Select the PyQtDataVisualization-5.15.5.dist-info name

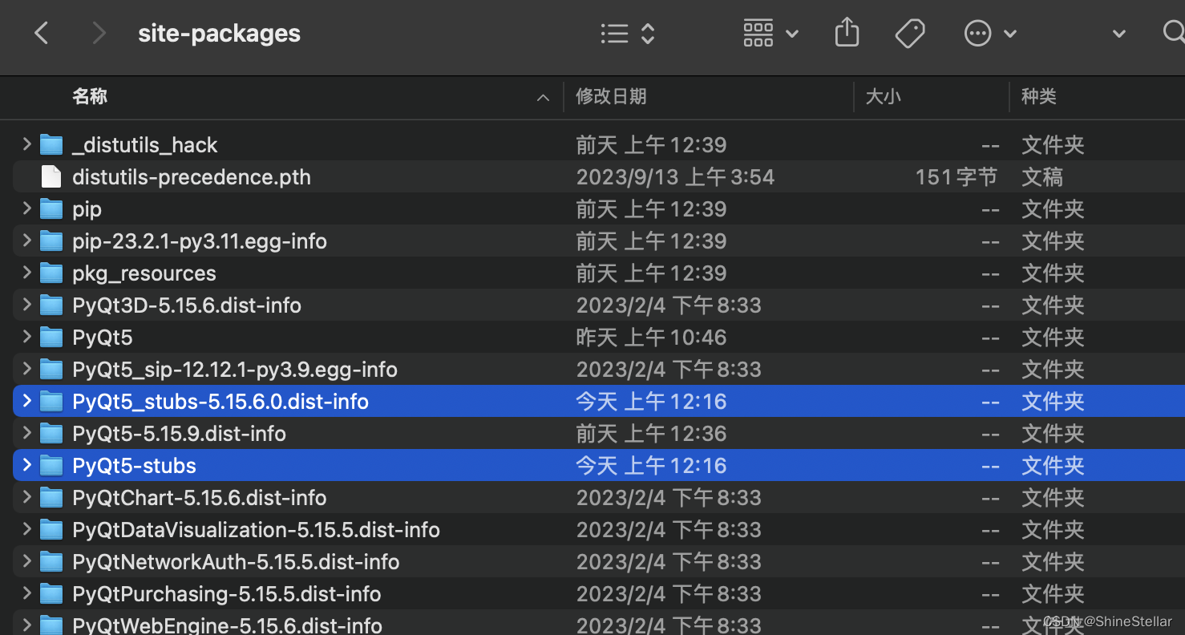pyautogui.click(x=256, y=530)
